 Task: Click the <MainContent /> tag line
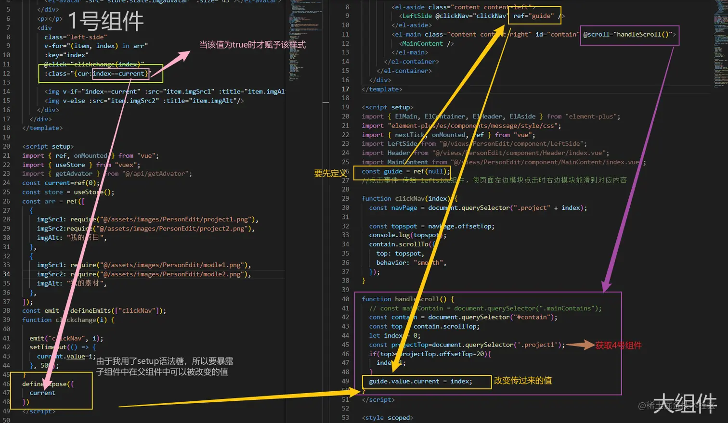427,43
